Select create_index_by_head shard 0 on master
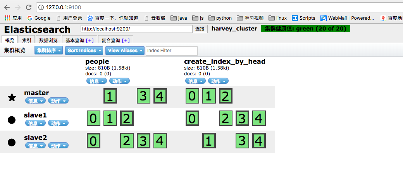The width and height of the screenshot is (403, 170). [x=192, y=96]
